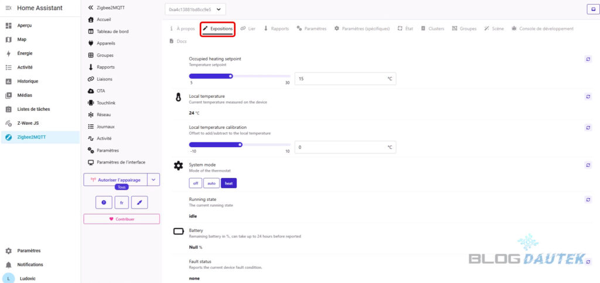
Task: Refresh System mode value
Action: pyautogui.click(x=588, y=165)
